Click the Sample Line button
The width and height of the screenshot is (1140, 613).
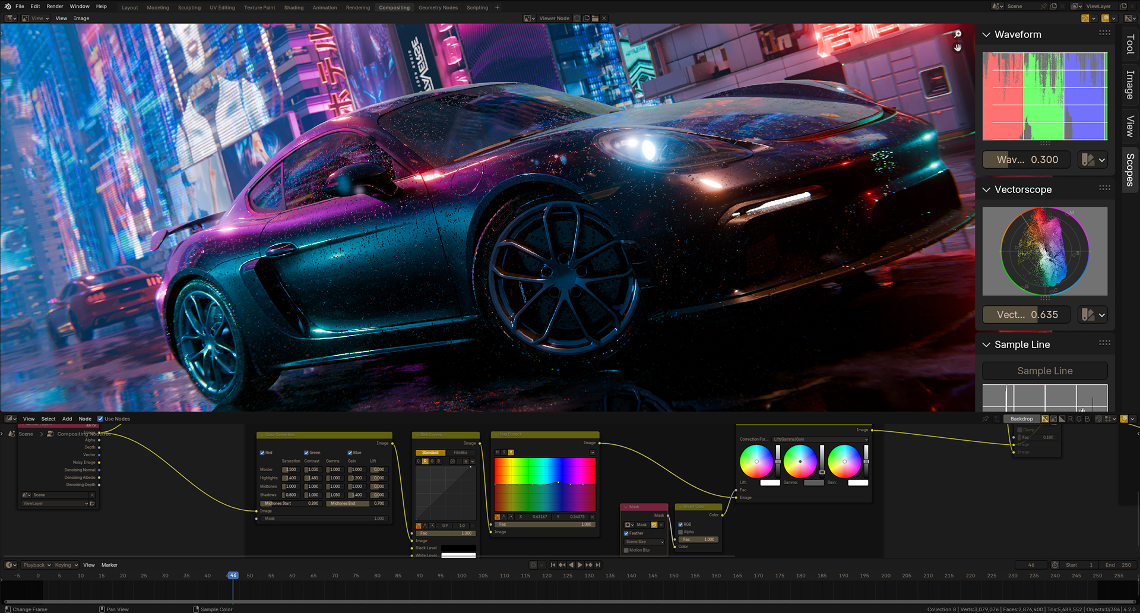(x=1045, y=371)
